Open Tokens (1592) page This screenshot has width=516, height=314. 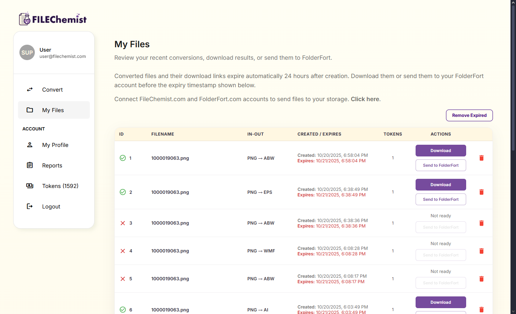tap(60, 186)
